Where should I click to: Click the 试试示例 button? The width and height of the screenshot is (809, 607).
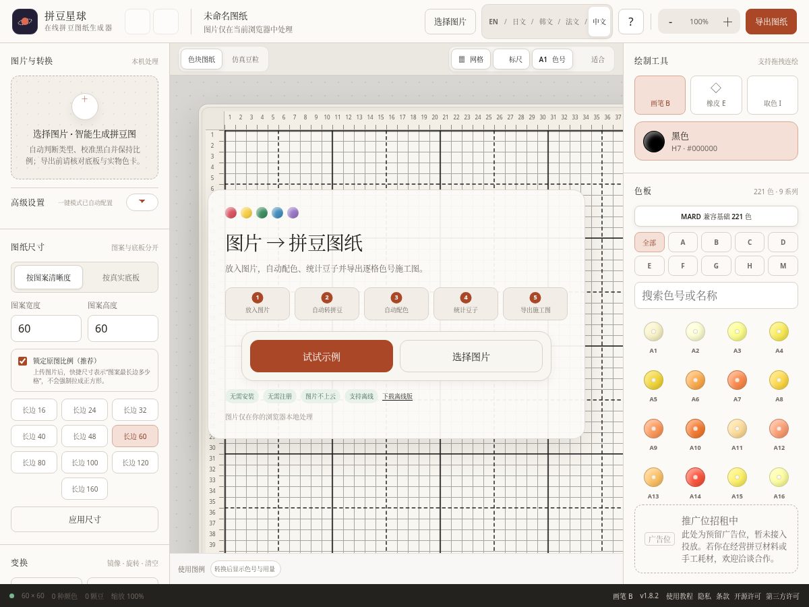[322, 356]
